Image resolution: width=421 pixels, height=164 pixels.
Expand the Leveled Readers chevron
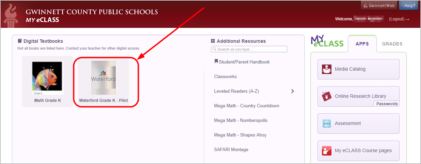coord(292,91)
